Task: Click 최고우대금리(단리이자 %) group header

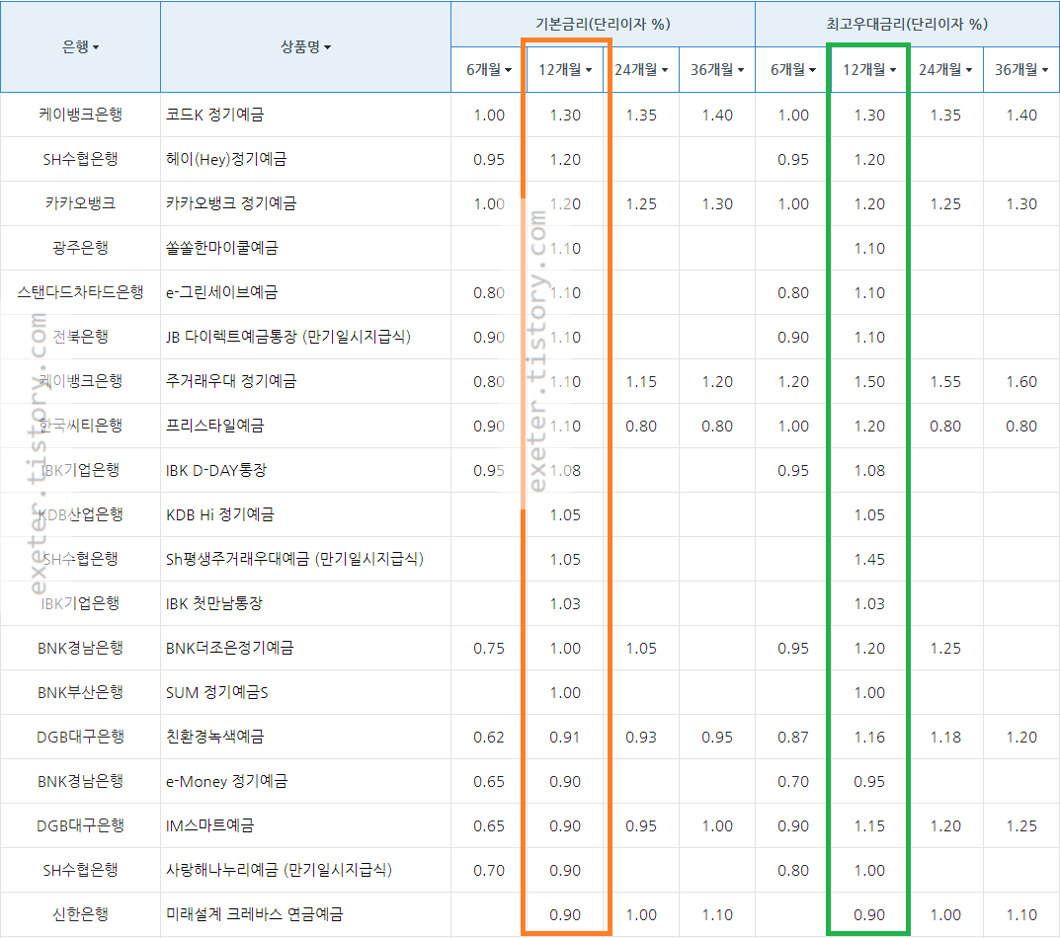Action: [907, 24]
